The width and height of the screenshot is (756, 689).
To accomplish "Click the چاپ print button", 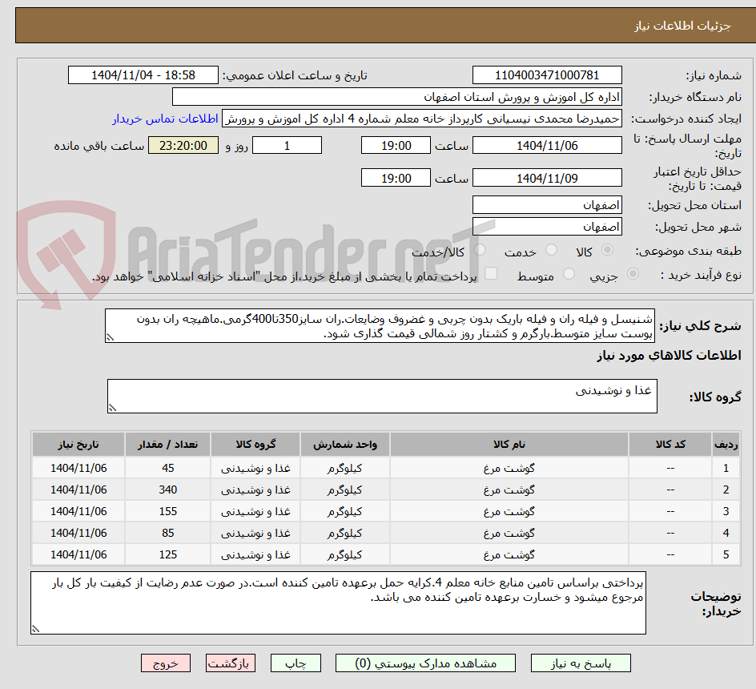I will tap(295, 663).
